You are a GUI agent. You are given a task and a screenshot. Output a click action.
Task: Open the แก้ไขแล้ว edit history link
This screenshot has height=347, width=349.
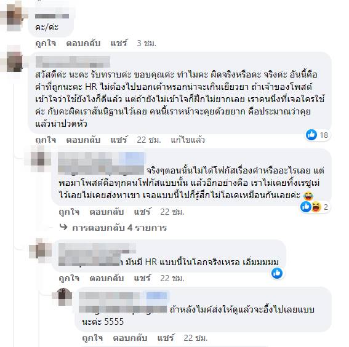pyautogui.click(x=188, y=140)
